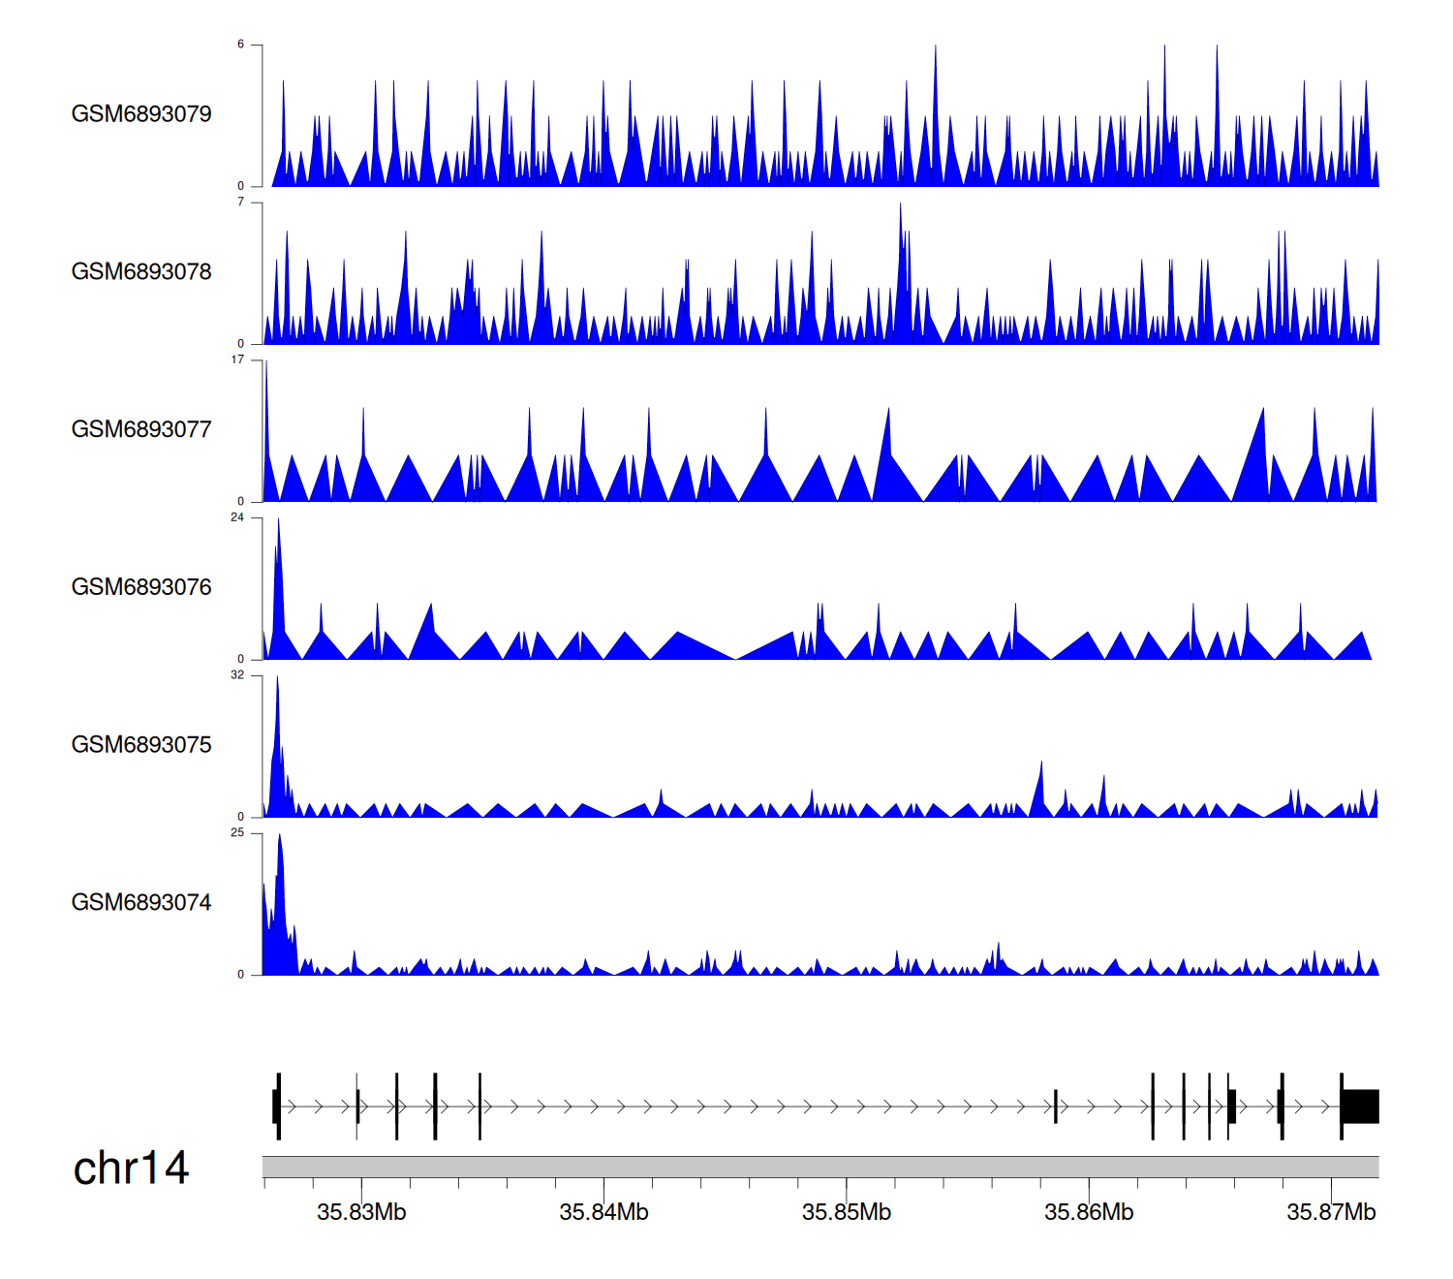1453x1279 pixels.
Task: Click the GSM6893075 track label
Action: coord(141,745)
